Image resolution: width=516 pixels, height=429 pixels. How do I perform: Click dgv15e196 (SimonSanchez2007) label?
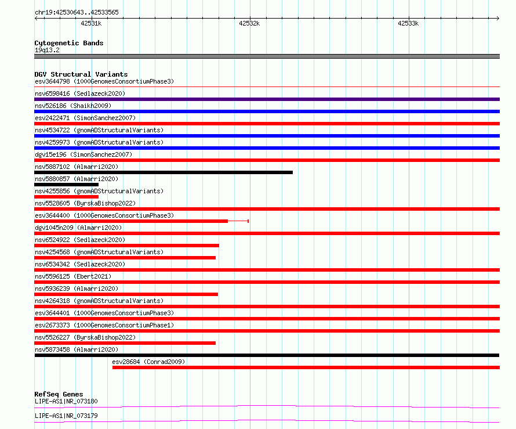(83, 154)
